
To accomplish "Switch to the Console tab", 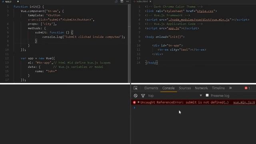I will (168, 88).
